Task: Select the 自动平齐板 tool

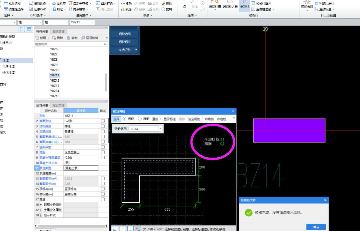Action: click(x=80, y=3)
